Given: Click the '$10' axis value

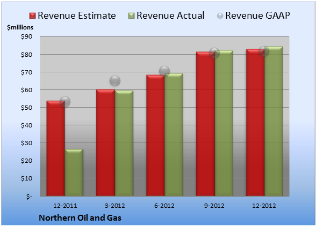Looking at the screenshot, I should point(26,178).
